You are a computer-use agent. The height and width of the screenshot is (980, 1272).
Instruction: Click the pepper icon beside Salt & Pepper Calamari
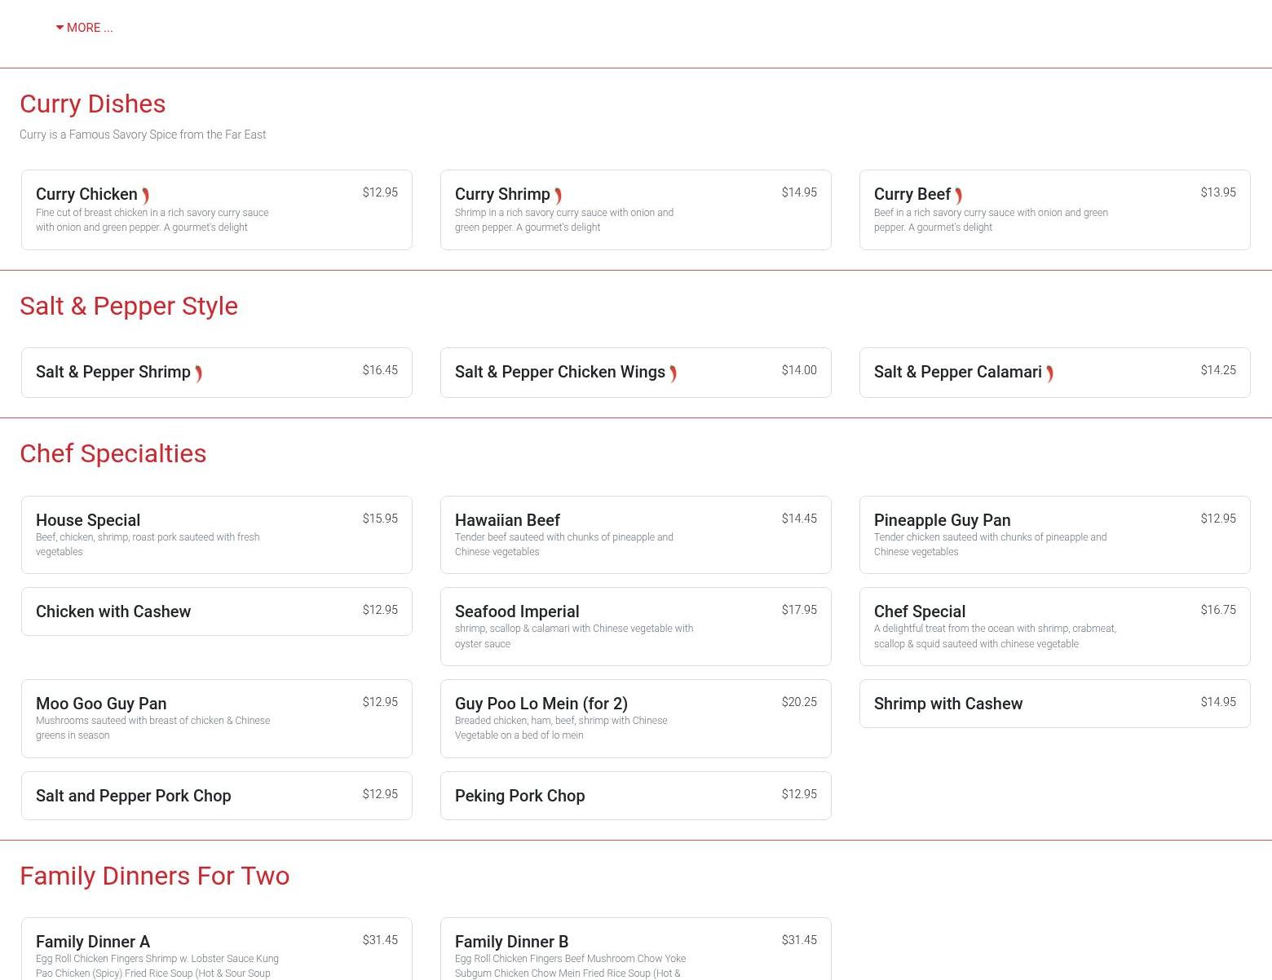(1049, 373)
